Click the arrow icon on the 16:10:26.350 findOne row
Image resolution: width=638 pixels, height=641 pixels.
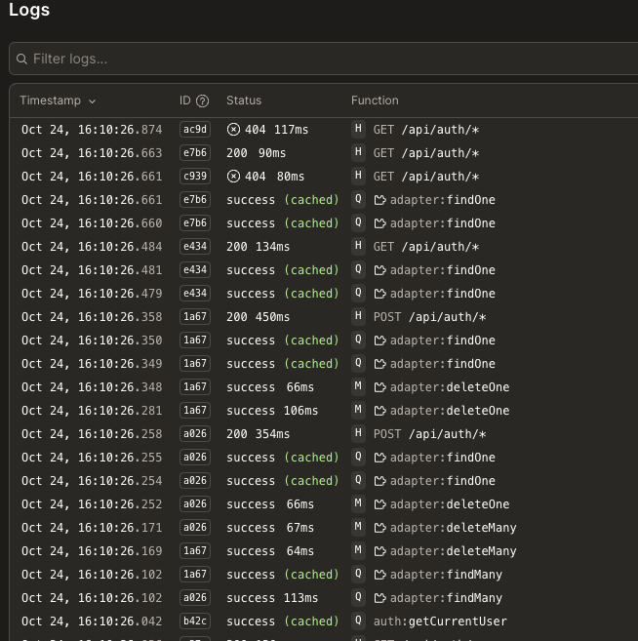(x=380, y=341)
